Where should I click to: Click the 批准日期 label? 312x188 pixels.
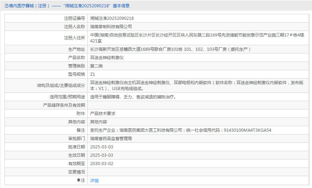coord(77,147)
